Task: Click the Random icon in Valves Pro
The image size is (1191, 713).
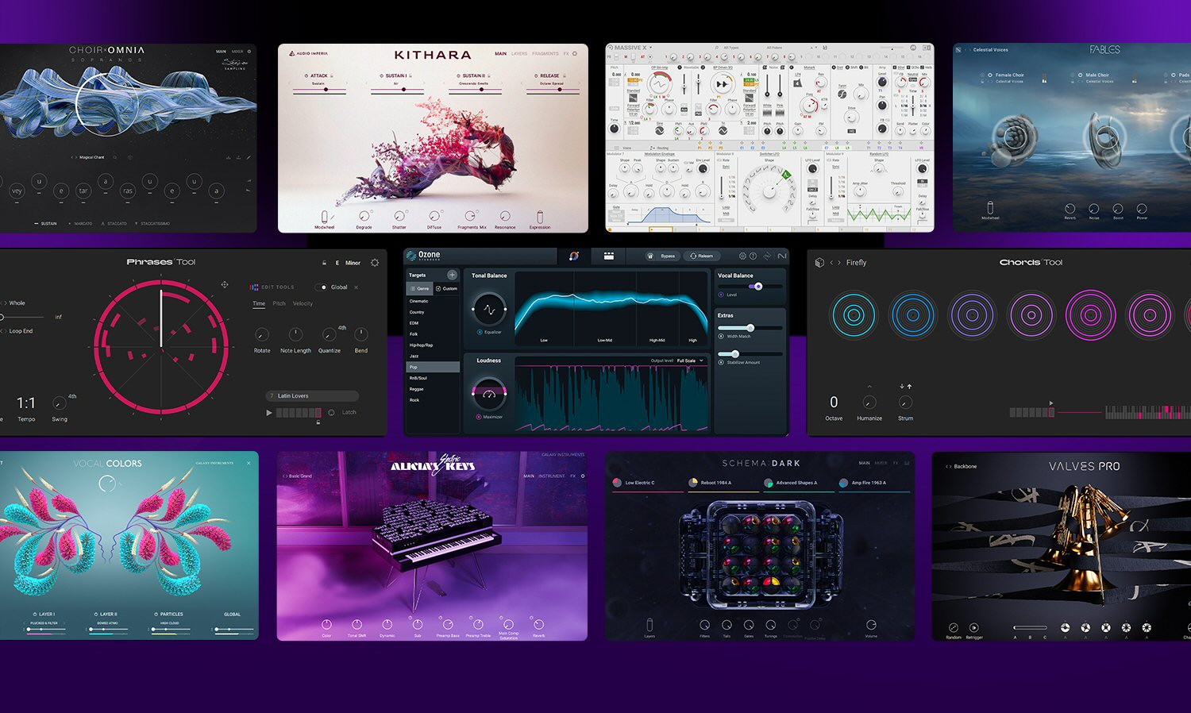Action: coord(954,628)
